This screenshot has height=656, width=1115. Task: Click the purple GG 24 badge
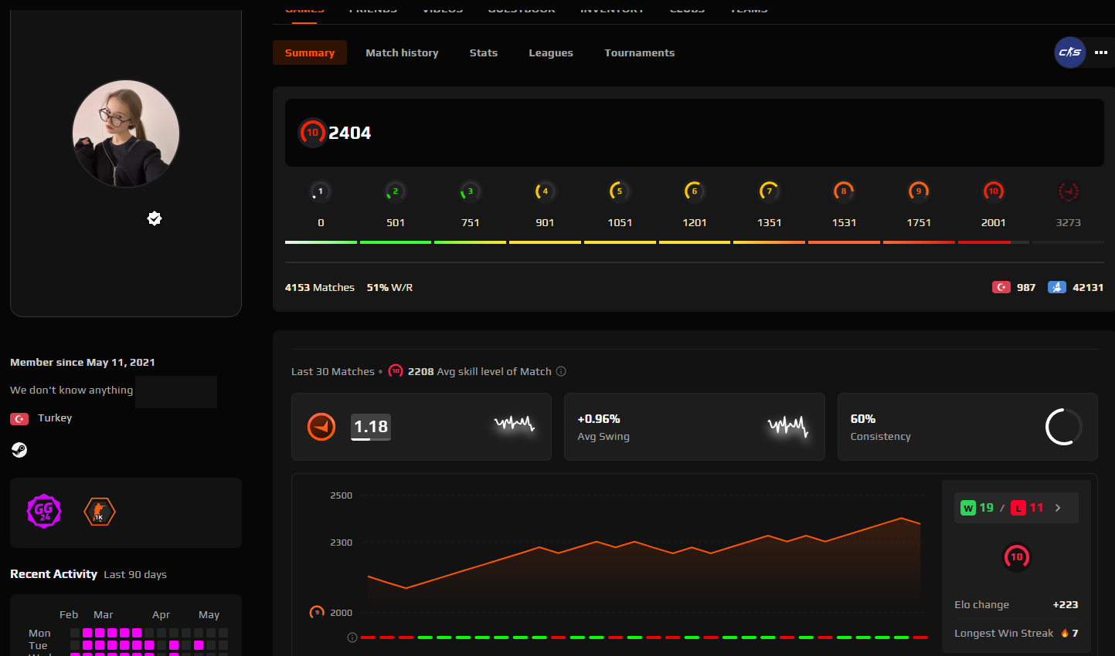pos(44,511)
